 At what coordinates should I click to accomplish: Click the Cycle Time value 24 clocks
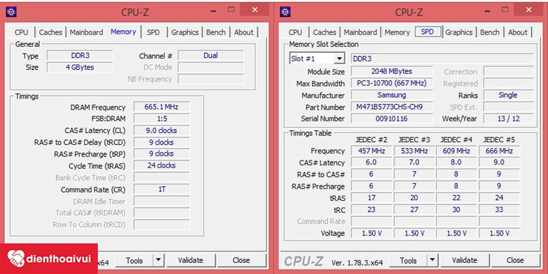(162, 165)
